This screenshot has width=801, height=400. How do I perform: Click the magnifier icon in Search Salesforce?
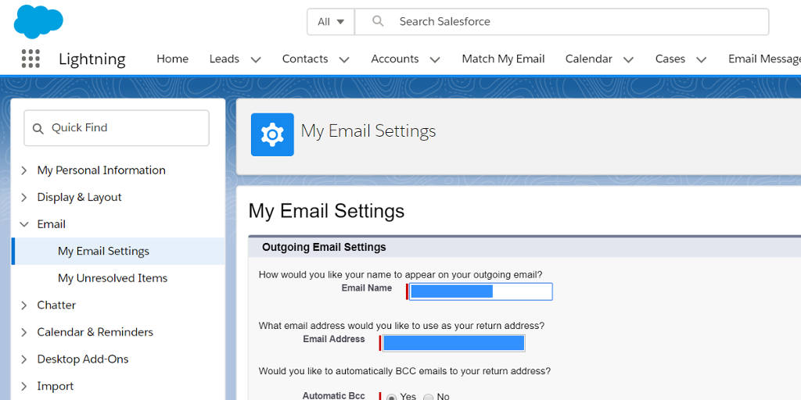pos(378,21)
